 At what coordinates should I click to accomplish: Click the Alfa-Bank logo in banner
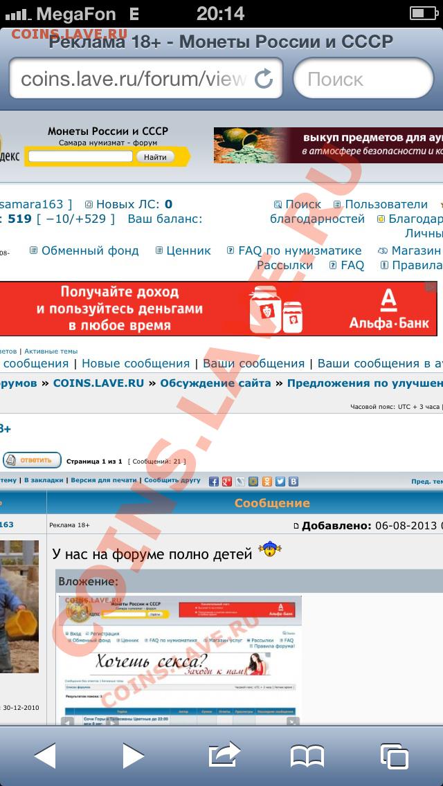[x=389, y=310]
